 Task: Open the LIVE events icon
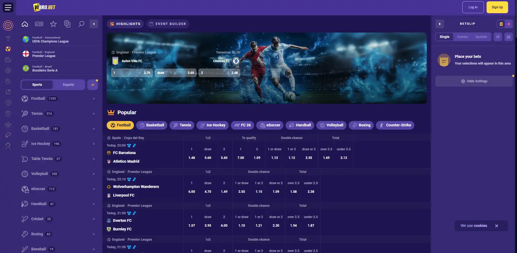click(39, 24)
